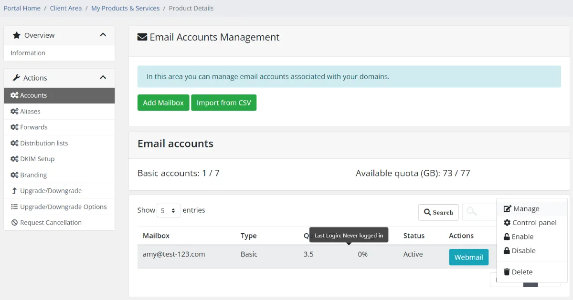Click the 0% usage indicator for amy's mailbox
Viewport: 573px width, 300px height.
click(362, 254)
